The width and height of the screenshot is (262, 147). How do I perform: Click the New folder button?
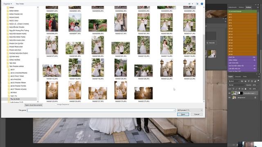20,4
